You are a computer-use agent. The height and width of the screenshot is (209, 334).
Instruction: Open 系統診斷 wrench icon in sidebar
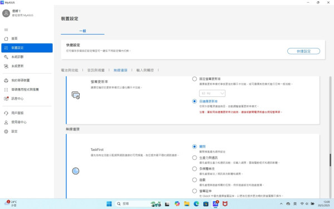click(x=6, y=57)
